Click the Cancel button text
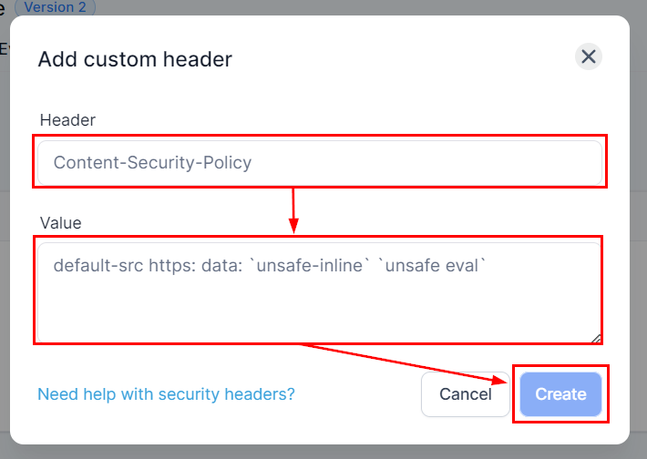647x459 pixels. click(x=466, y=394)
